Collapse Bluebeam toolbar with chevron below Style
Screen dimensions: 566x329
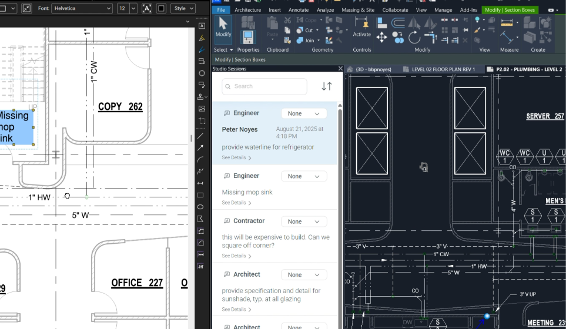(187, 22)
